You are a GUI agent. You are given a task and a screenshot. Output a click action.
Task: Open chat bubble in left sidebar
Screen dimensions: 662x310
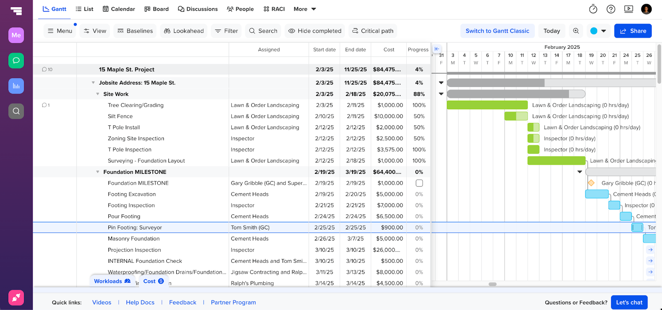(16, 60)
